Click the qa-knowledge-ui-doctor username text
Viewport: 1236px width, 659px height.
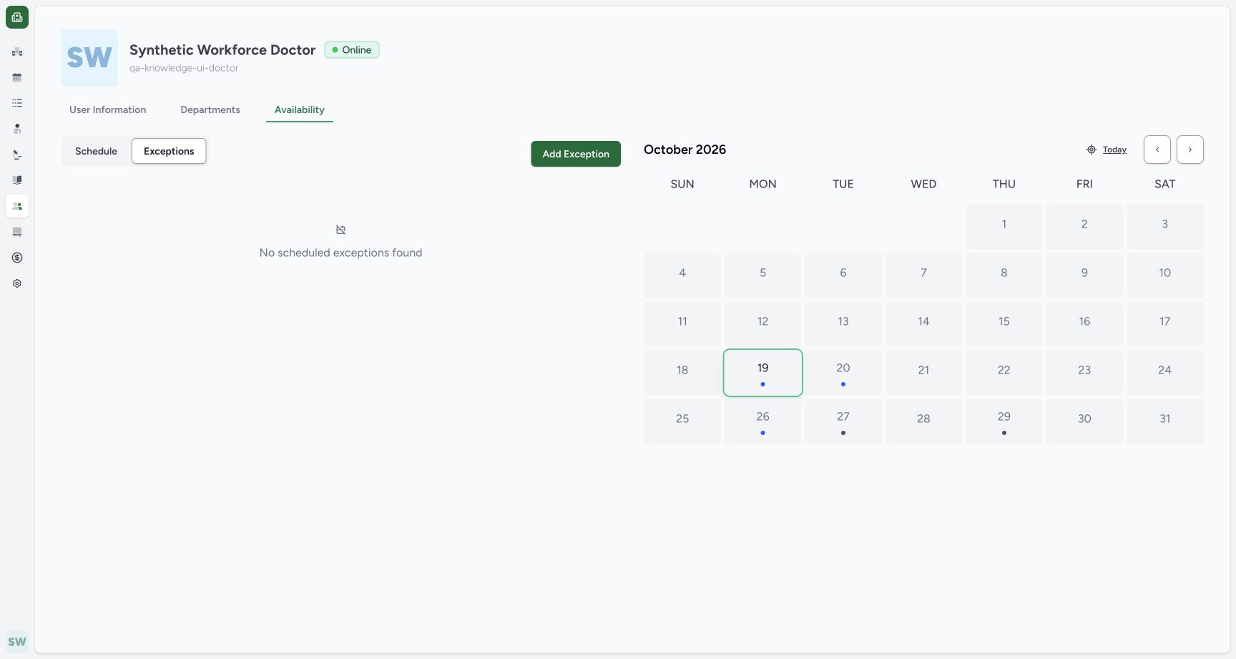pos(184,68)
